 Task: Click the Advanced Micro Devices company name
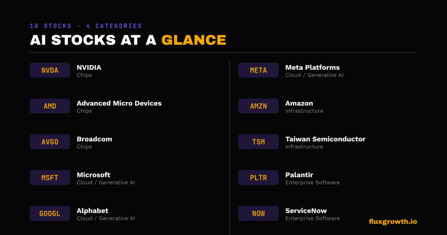[x=119, y=103]
